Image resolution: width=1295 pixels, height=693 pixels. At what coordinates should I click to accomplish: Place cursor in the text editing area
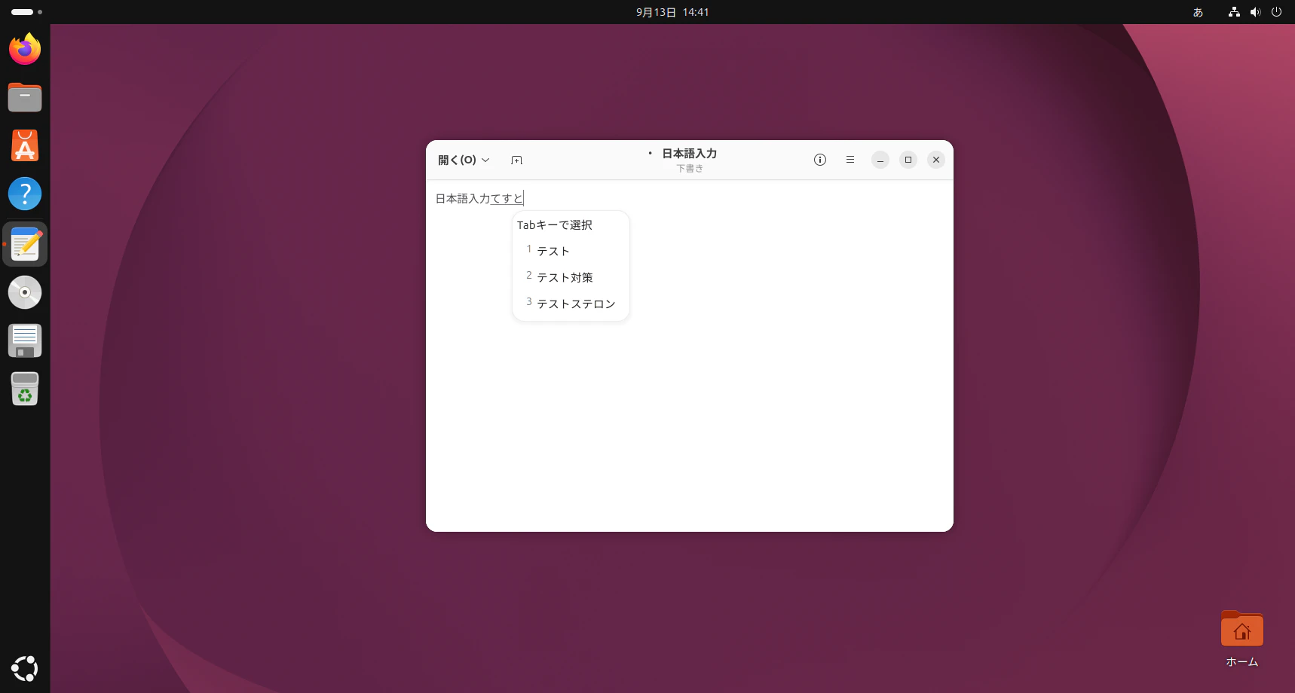click(690, 356)
